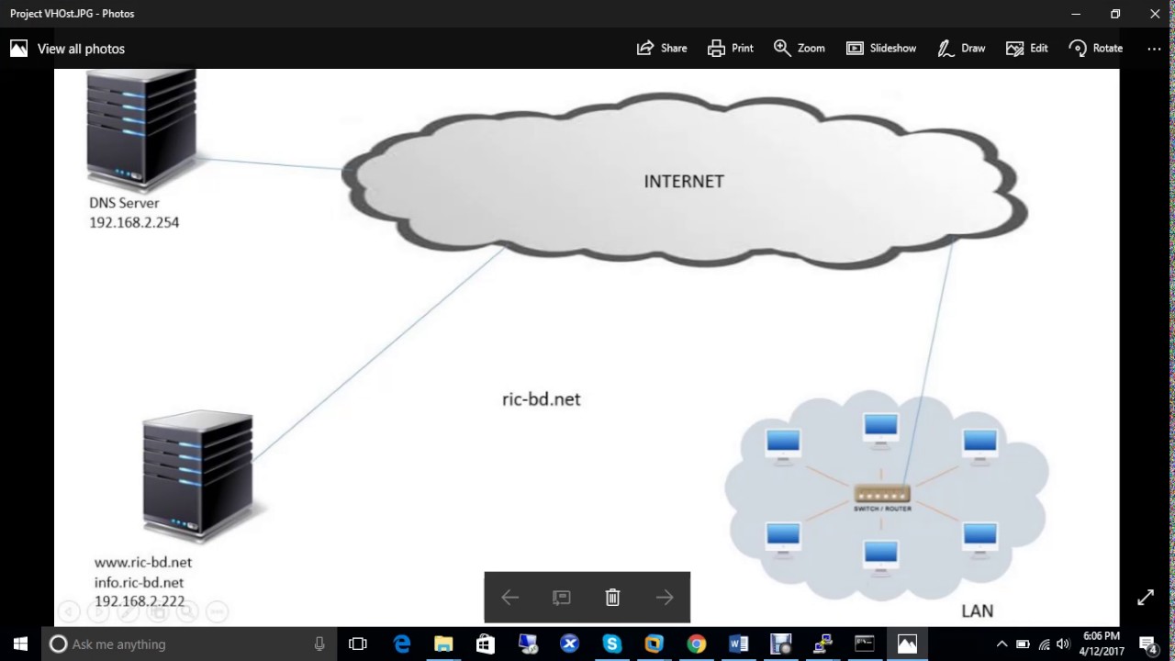Open Edit mode for the photo
The width and height of the screenshot is (1175, 661).
coord(1027,49)
